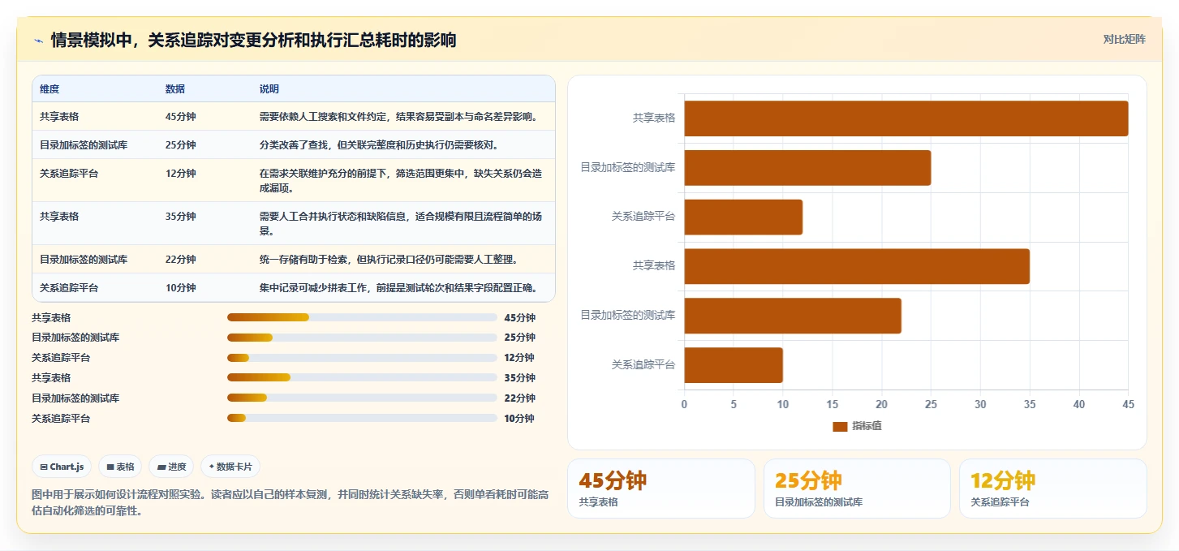1179x551 pixels.
Task: Open the 25分钟 目录加标签的测试库 data card
Action: click(857, 489)
